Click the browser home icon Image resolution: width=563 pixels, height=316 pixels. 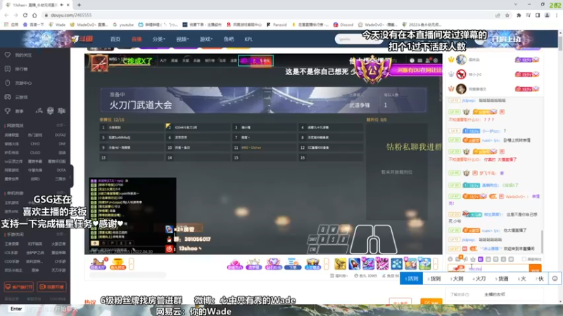coord(34,15)
